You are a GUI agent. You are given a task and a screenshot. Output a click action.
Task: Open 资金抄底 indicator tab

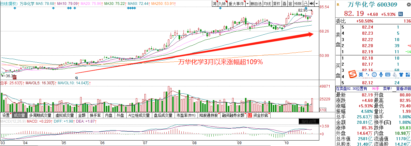coord(261,115)
